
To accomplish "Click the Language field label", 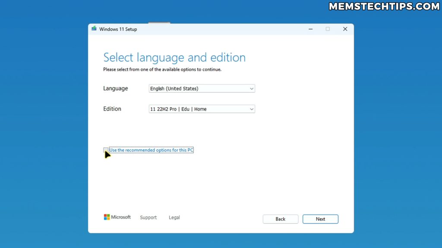I will point(116,88).
